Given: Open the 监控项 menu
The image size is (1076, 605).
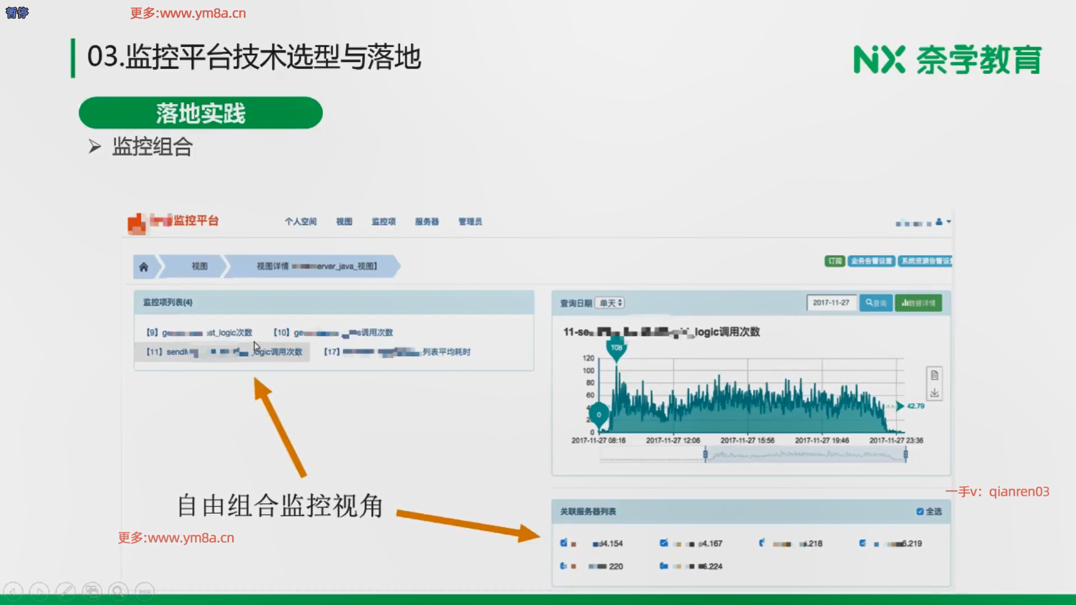Looking at the screenshot, I should (x=383, y=222).
